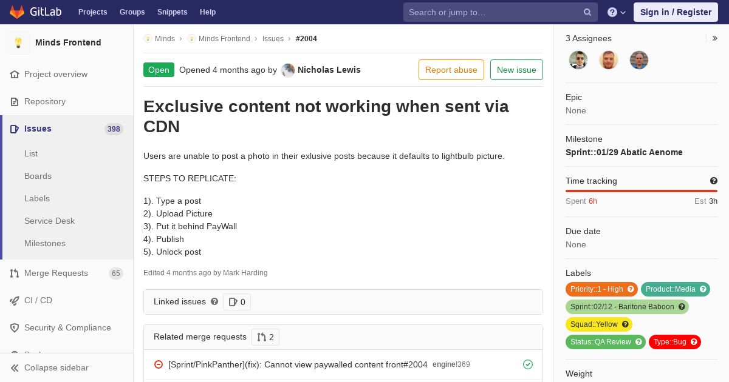Image resolution: width=729 pixels, height=382 pixels.
Task: Click the #2004 breadcrumb link
Action: pos(306,39)
